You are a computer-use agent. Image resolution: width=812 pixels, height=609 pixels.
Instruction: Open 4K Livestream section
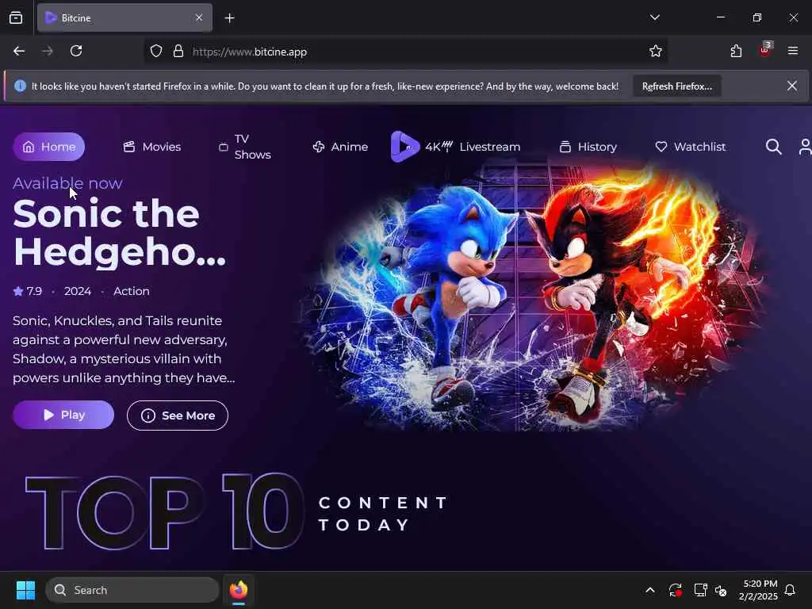coord(473,147)
